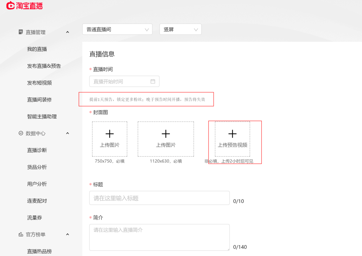The width and height of the screenshot is (362, 256).
Task: Open 发布直播&预告 menu item
Action: coord(44,66)
